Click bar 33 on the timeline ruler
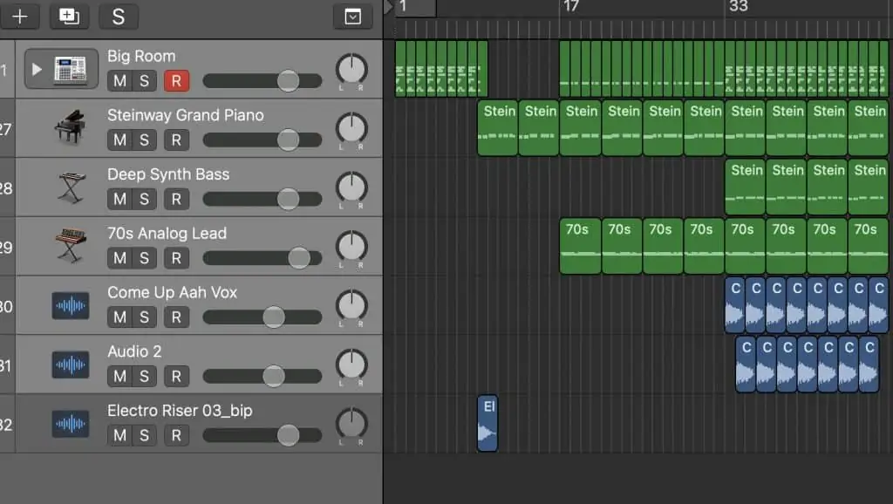 (738, 6)
